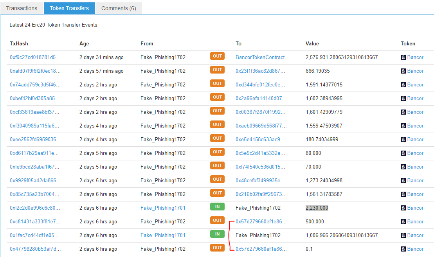434x257 pixels.
Task: Open 0x57d279660ef1e86... in the 500,000 row
Action: click(261, 221)
